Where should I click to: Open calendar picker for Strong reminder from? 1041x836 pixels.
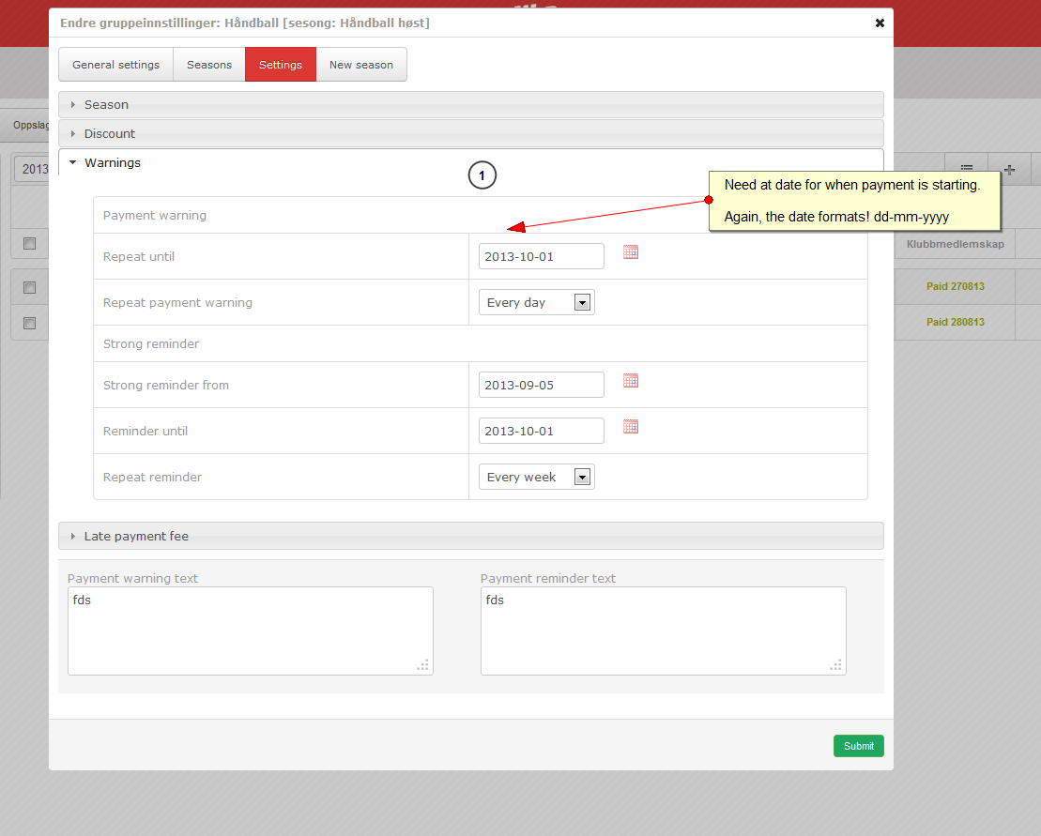tap(631, 381)
